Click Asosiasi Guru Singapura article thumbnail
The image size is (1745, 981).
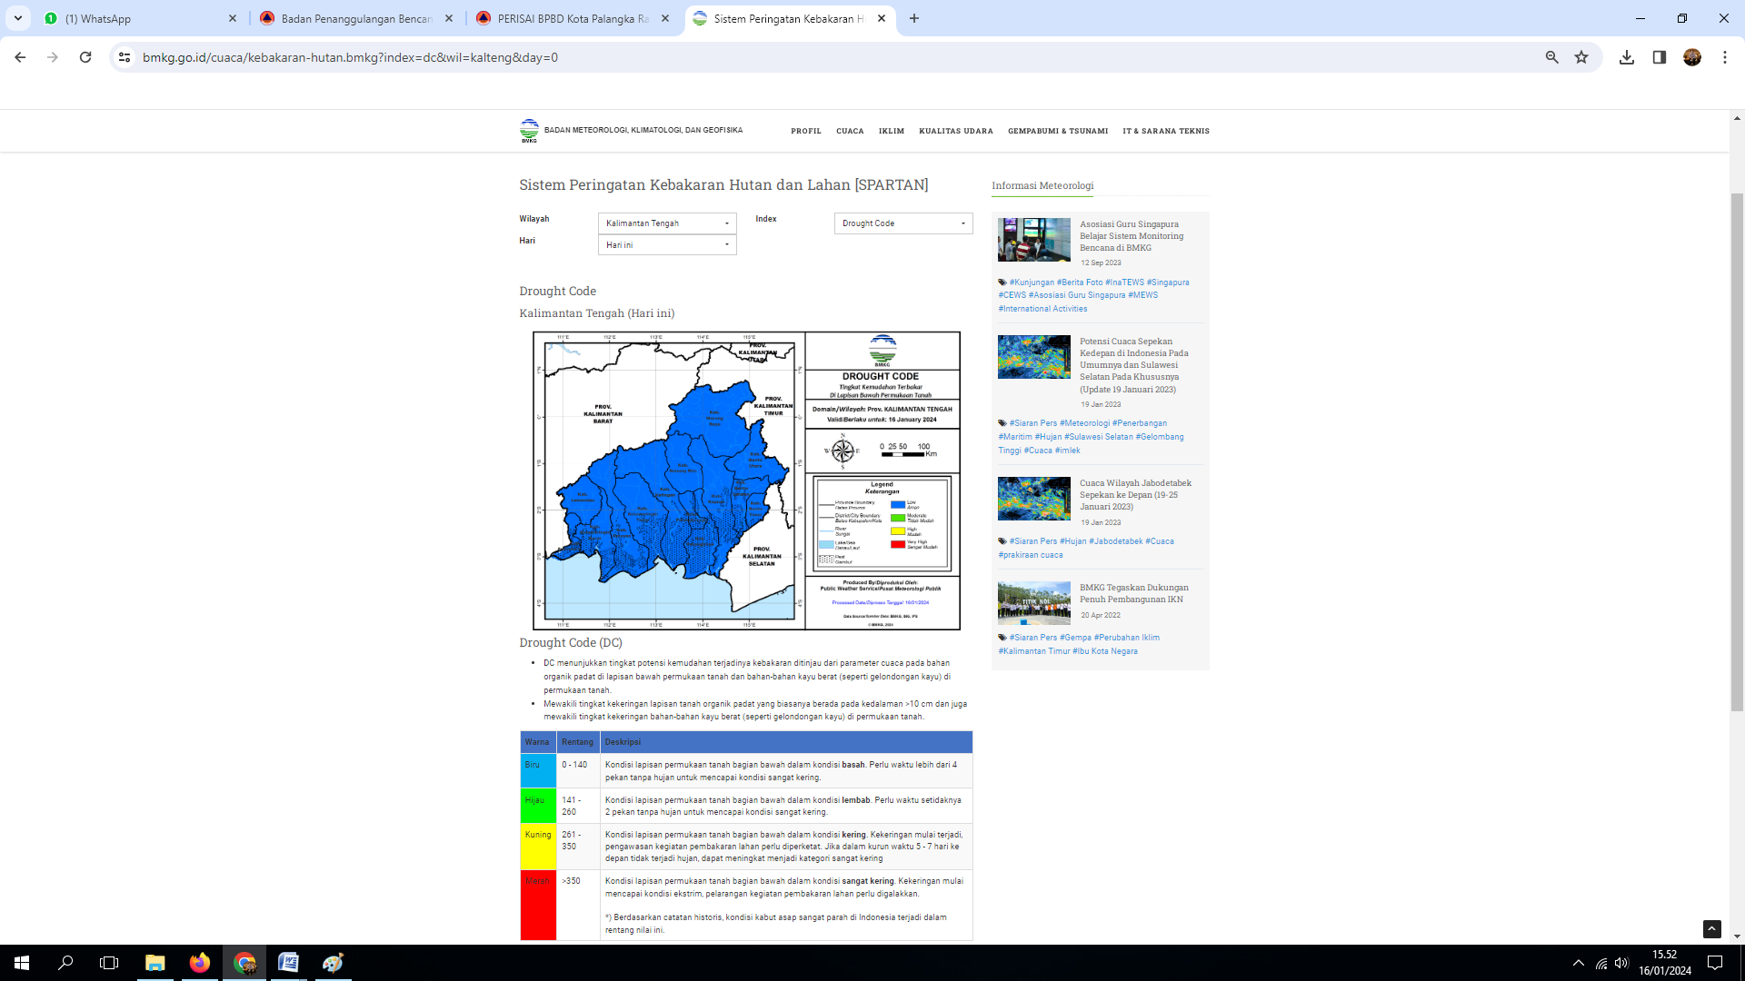[1034, 240]
